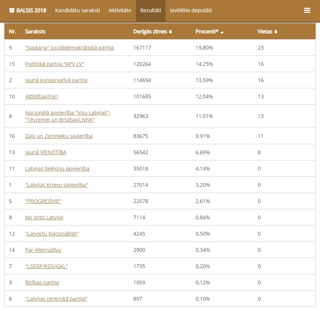Screen dimensions: 320x311
Task: Sort by Procenti column arrow
Action: point(222,33)
